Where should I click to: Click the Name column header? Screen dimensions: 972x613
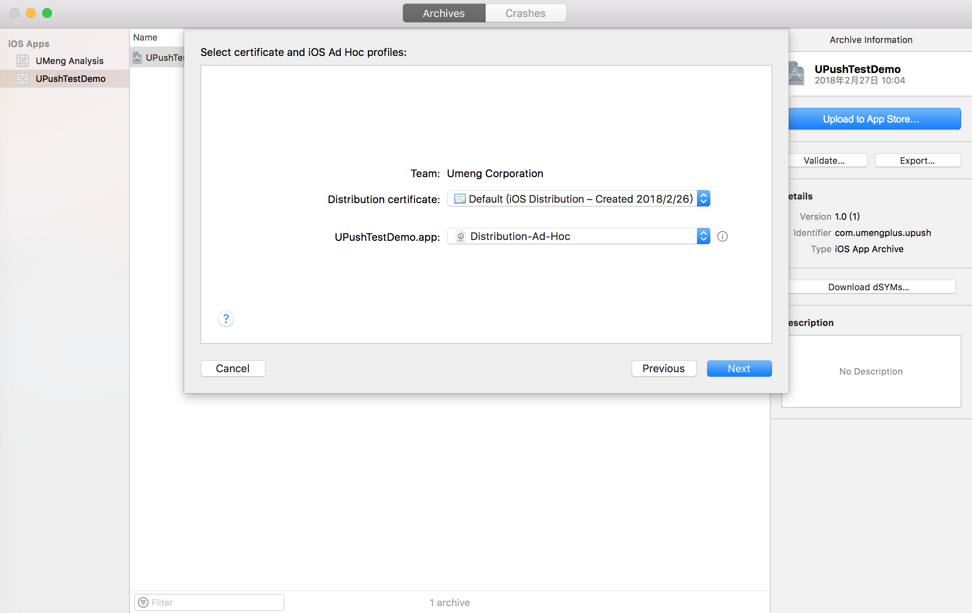point(145,37)
